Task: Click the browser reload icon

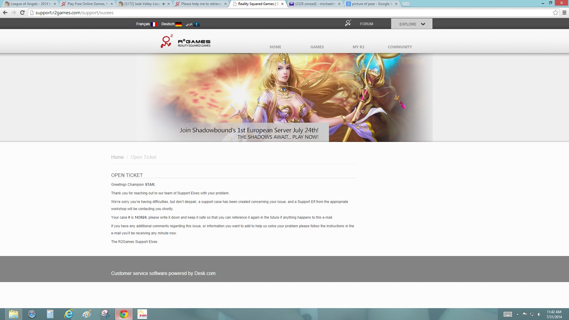Action: [x=22, y=12]
